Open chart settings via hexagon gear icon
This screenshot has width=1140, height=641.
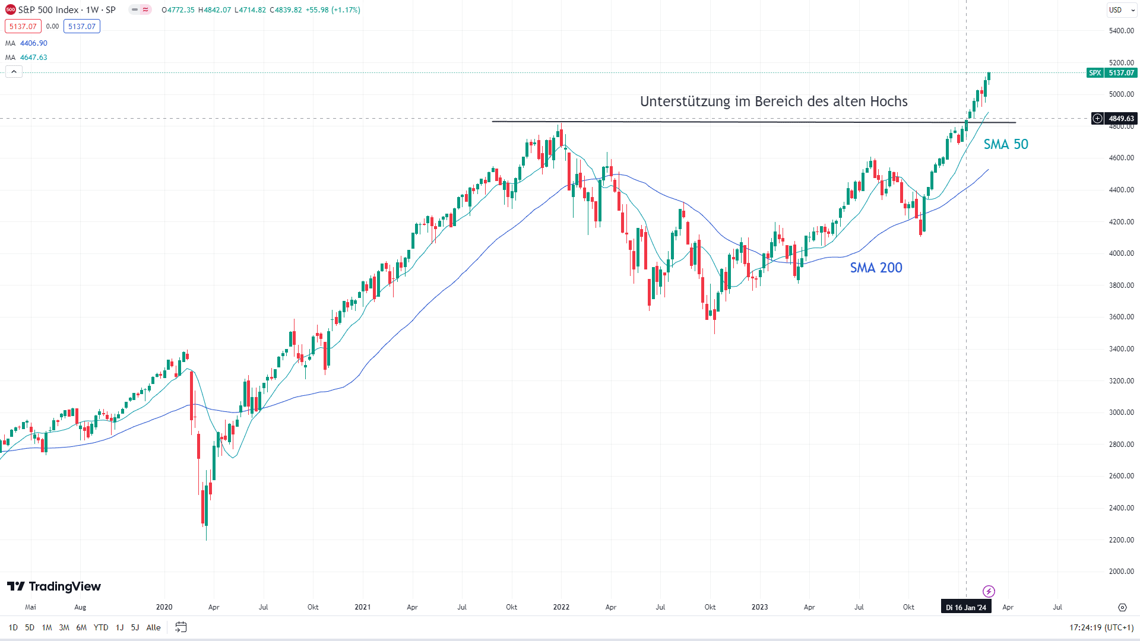point(1122,607)
